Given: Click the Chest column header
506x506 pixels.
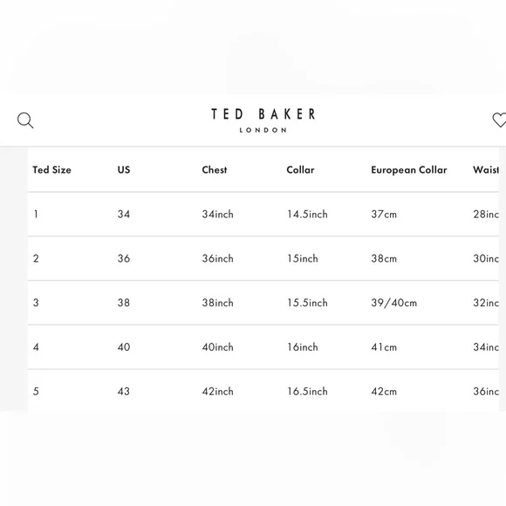Looking at the screenshot, I should pyautogui.click(x=215, y=170).
